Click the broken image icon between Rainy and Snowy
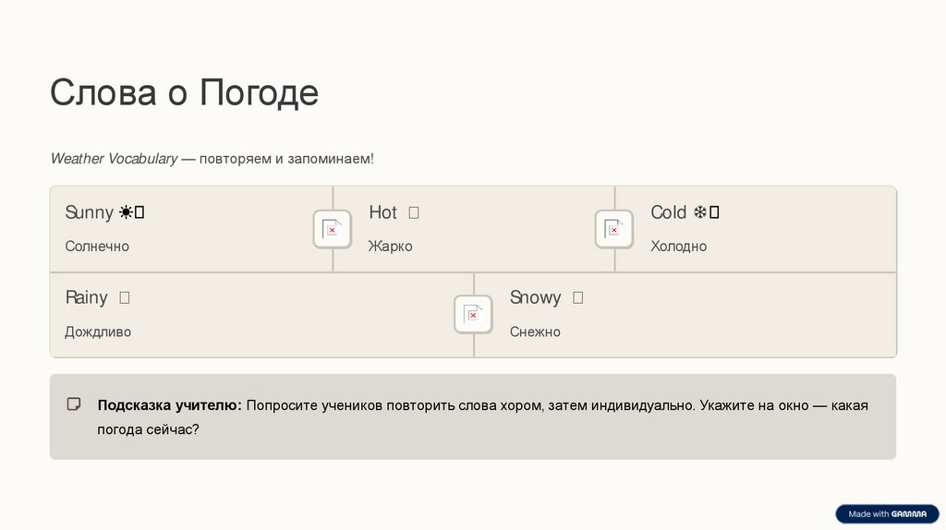The image size is (946, 530). click(473, 314)
